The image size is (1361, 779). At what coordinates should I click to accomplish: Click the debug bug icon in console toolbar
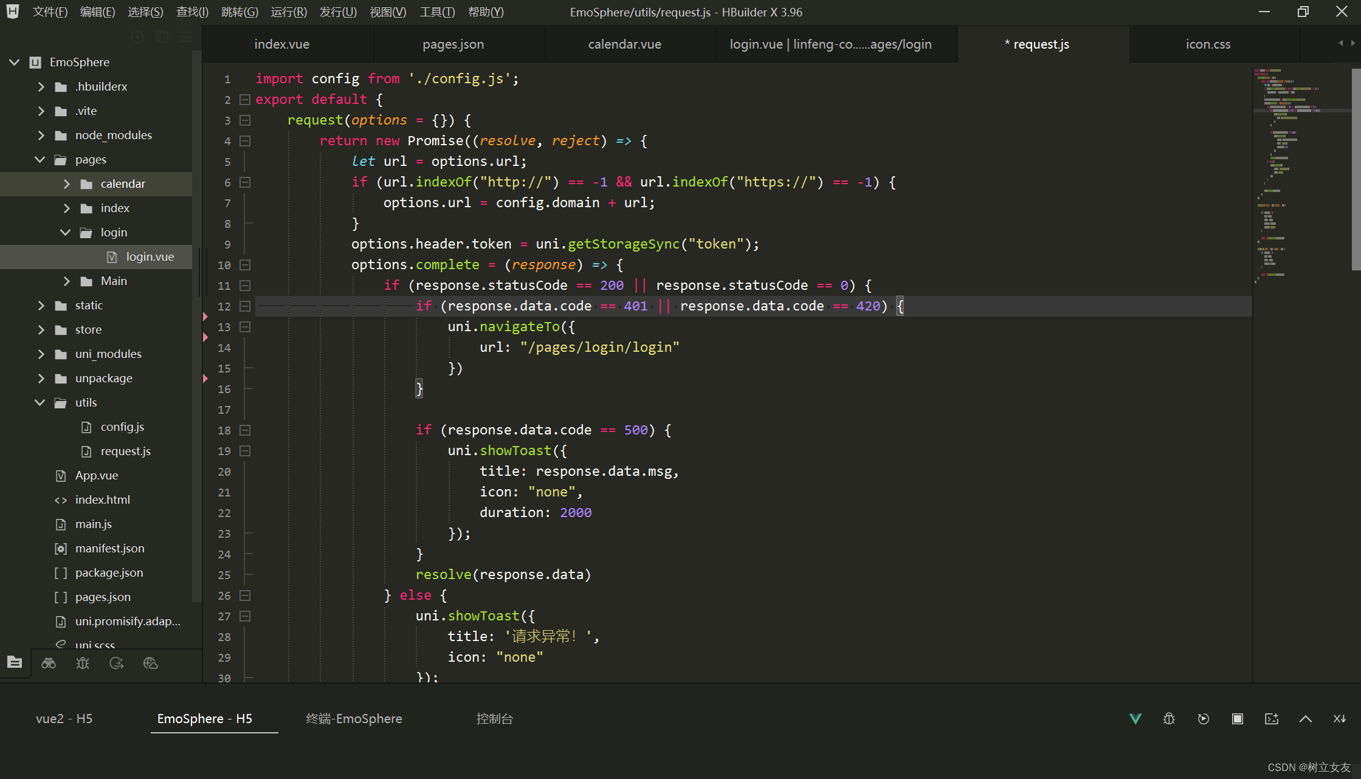(x=1169, y=719)
